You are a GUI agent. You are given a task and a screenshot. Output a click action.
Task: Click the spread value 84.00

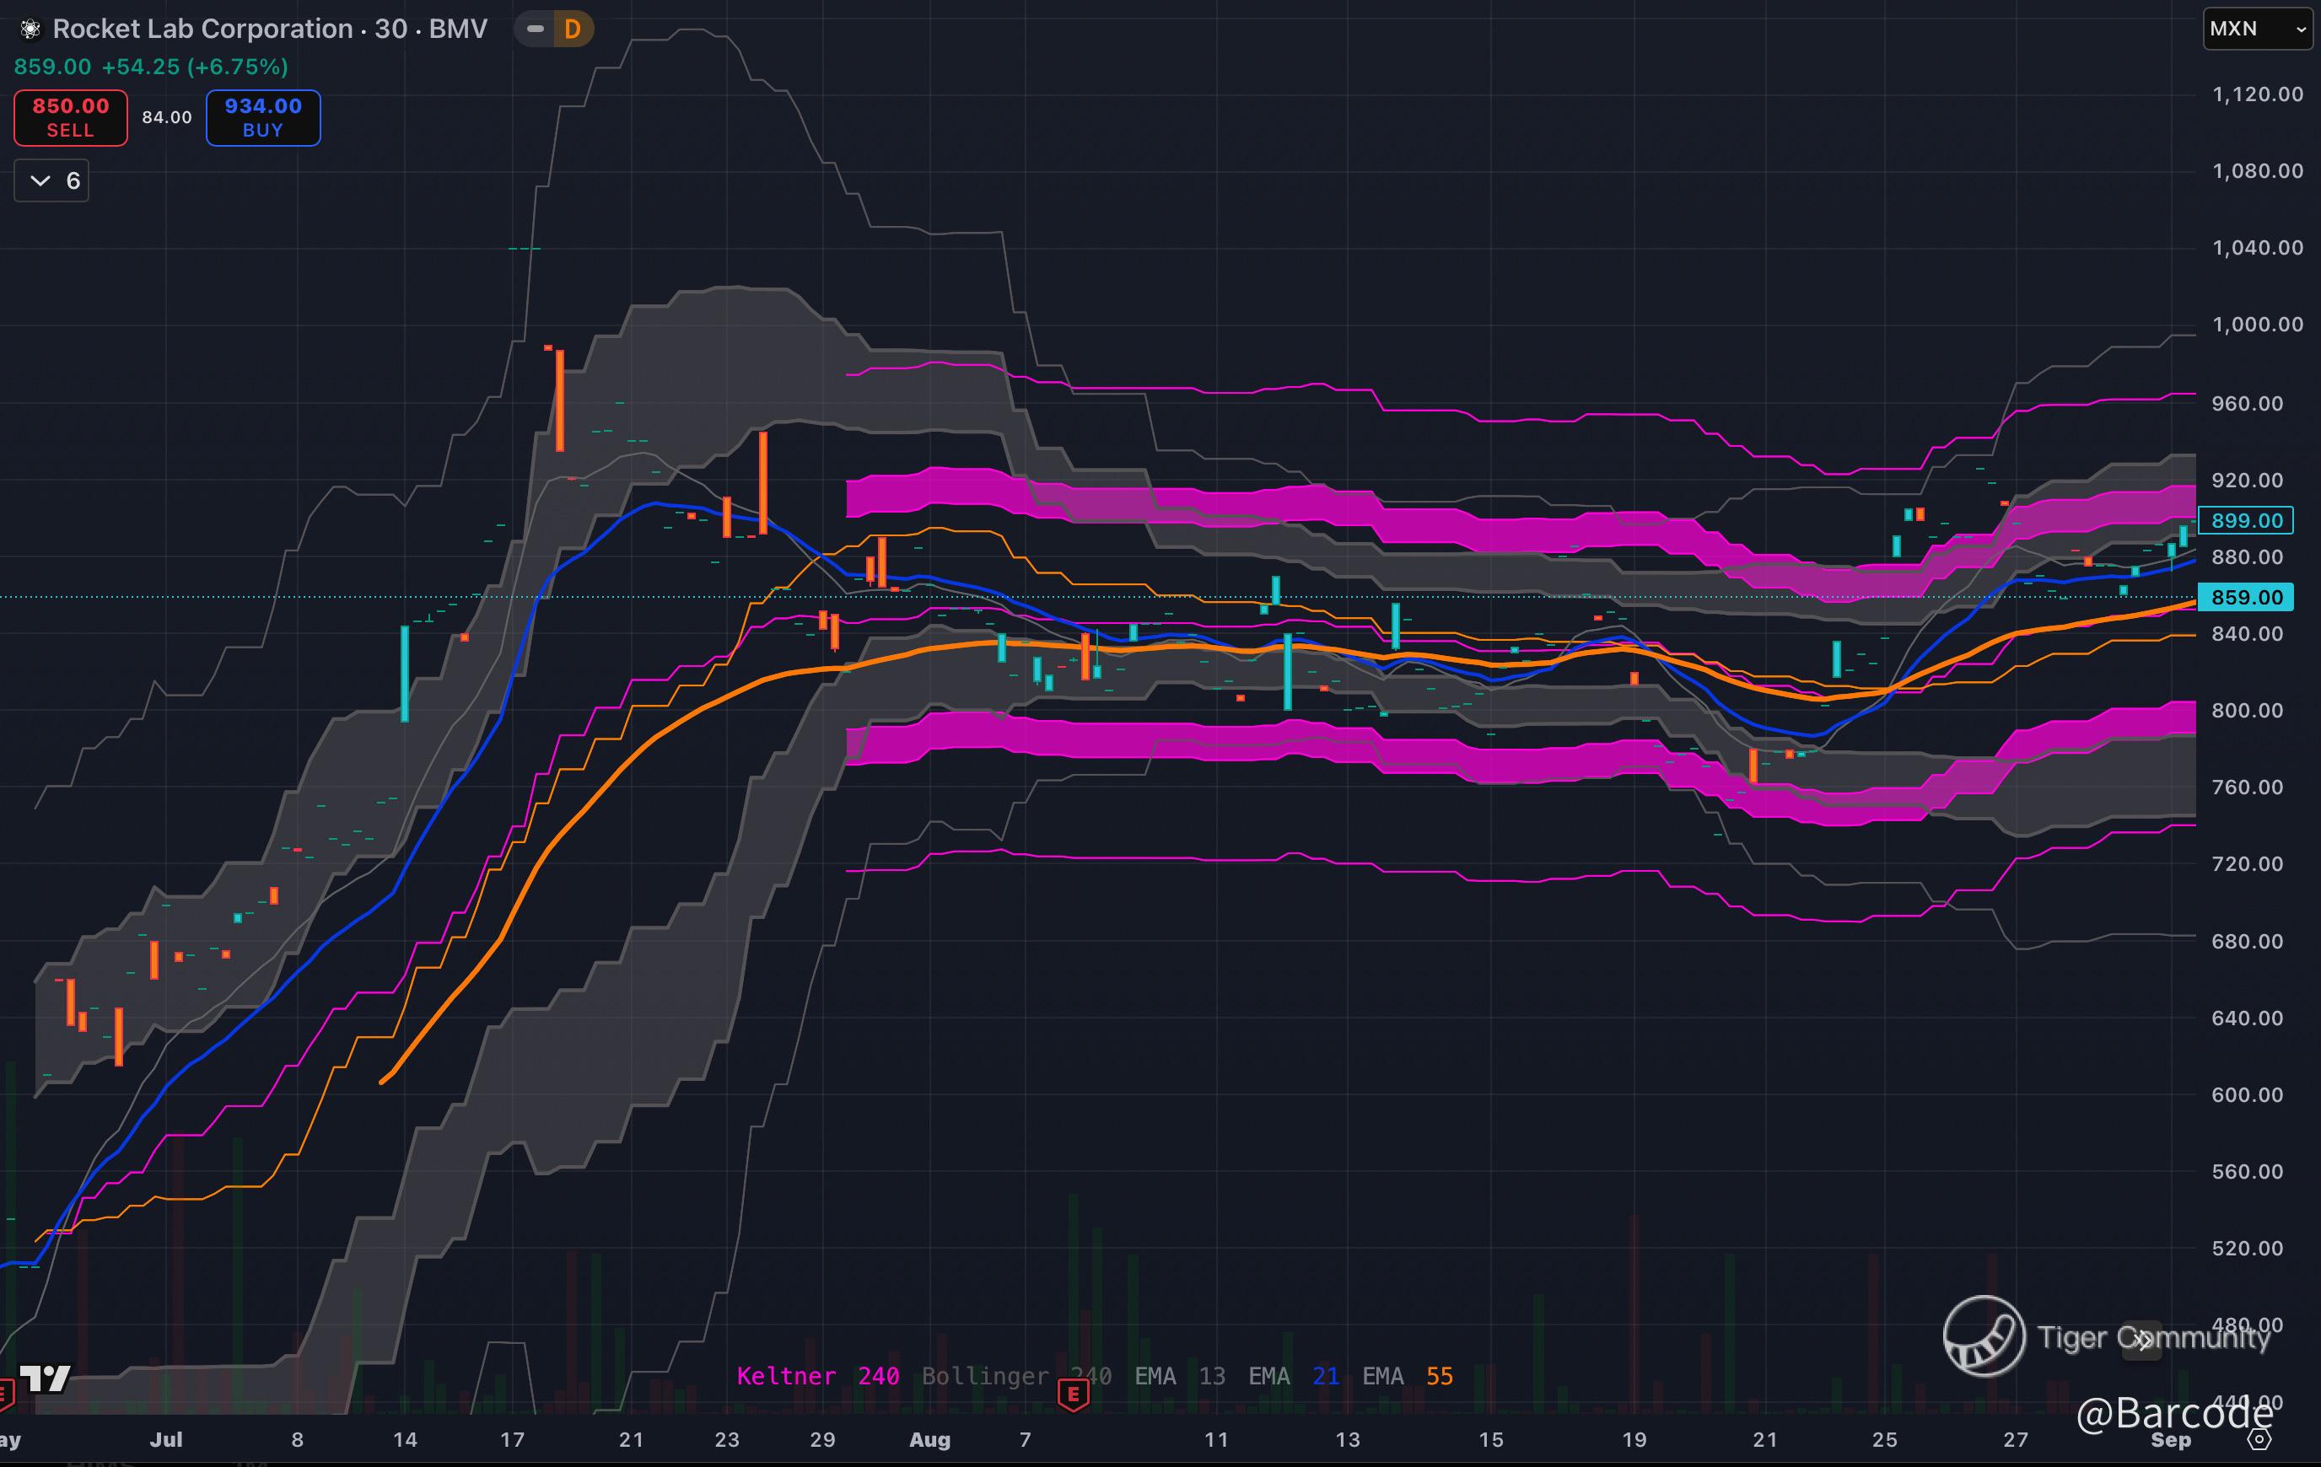pyautogui.click(x=167, y=117)
